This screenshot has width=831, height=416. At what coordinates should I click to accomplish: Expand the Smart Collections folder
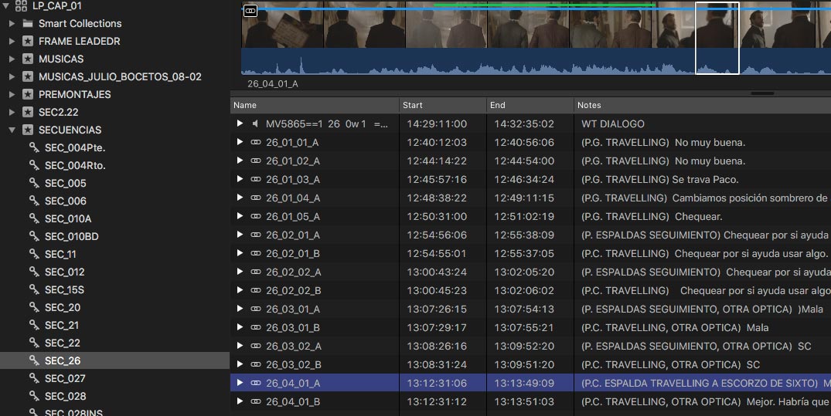[x=12, y=23]
